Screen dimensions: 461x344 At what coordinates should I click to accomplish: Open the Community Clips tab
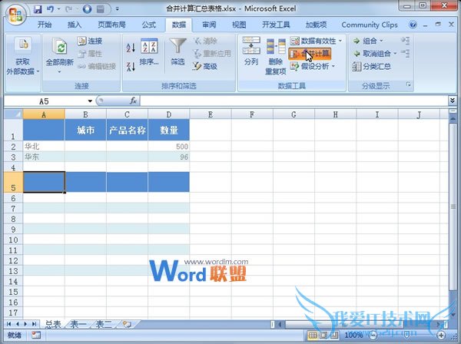coord(370,25)
